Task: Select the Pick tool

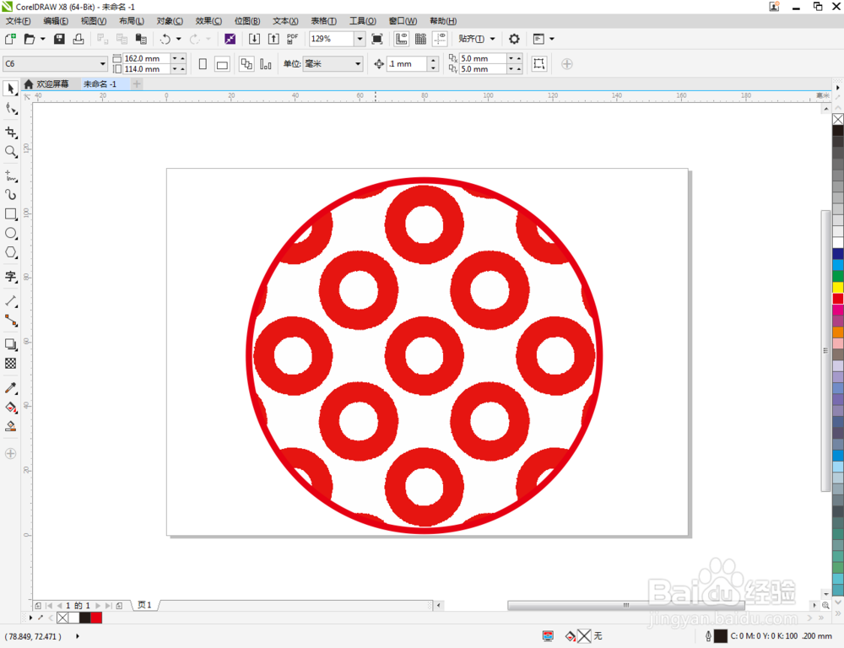Action: click(x=10, y=89)
